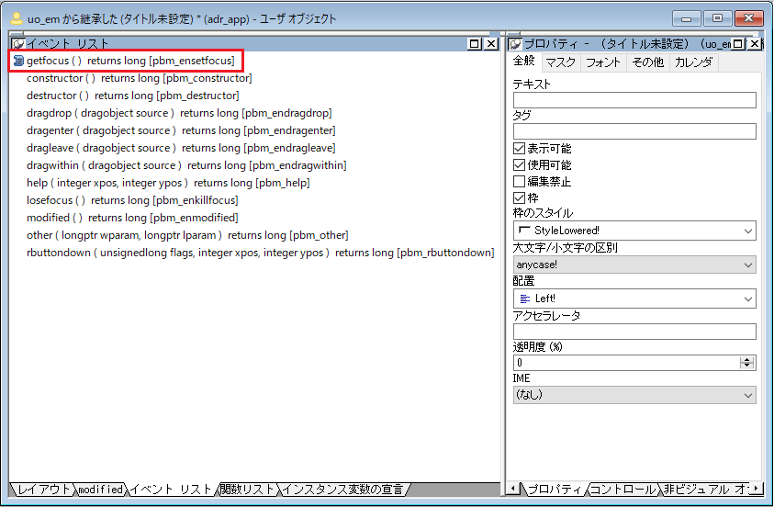Viewport: 774px width, 507px height.
Task: Toggle the 表示可能 checkbox
Action: click(520, 149)
